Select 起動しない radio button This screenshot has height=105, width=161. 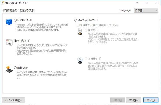click(15, 68)
